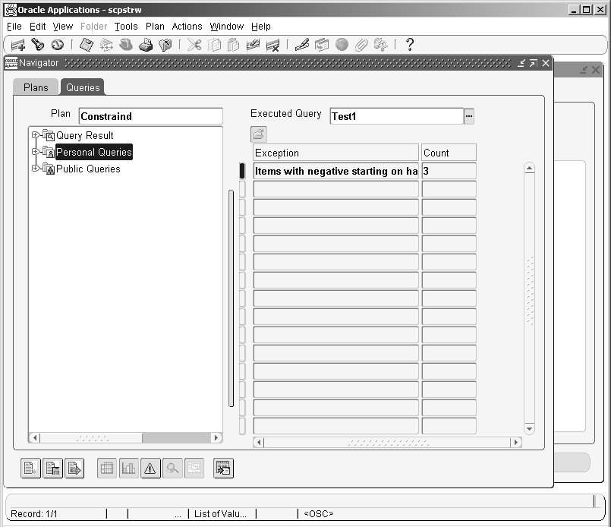Click the Create Query document icon

tap(30, 468)
